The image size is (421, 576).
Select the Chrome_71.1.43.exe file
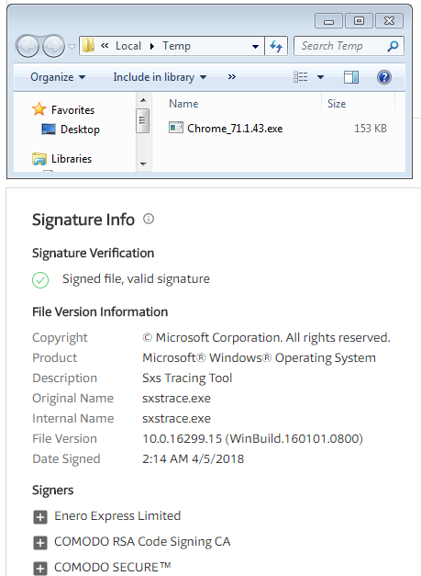pos(226,129)
